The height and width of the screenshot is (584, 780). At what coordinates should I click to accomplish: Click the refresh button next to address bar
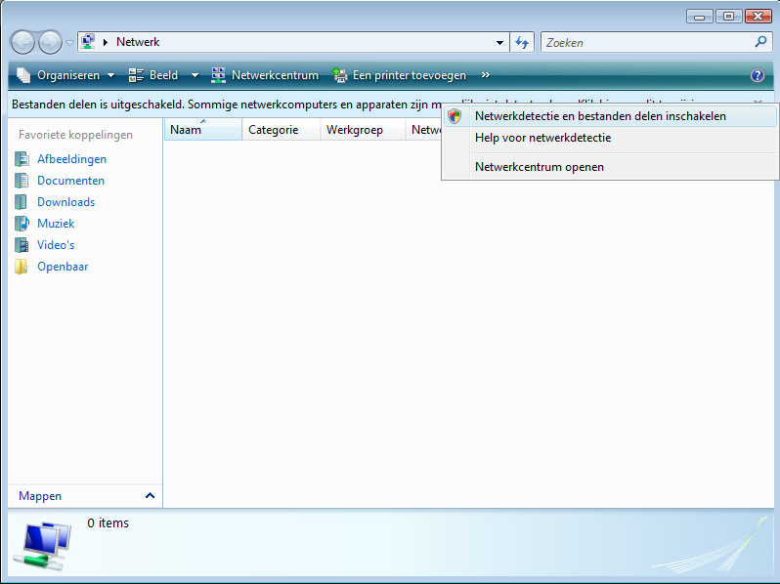coord(522,42)
